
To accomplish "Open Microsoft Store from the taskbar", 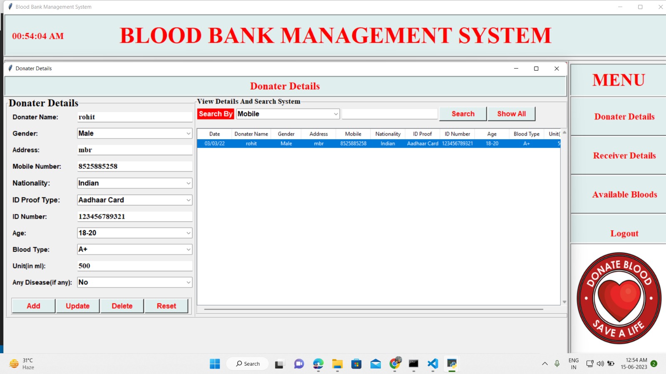I will click(x=356, y=364).
